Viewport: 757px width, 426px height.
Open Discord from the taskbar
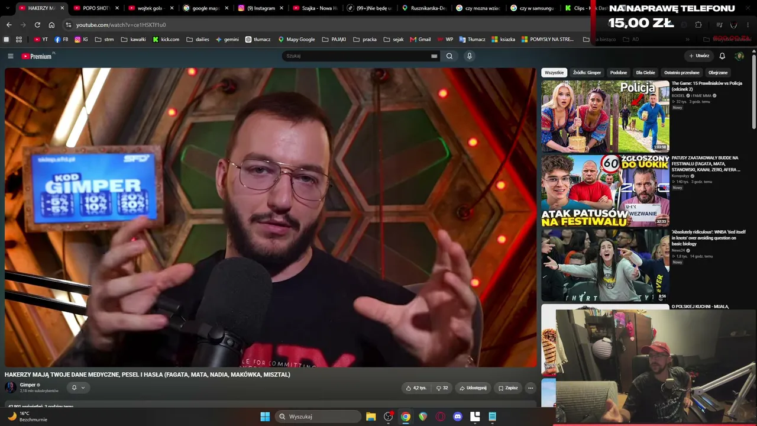tap(457, 417)
